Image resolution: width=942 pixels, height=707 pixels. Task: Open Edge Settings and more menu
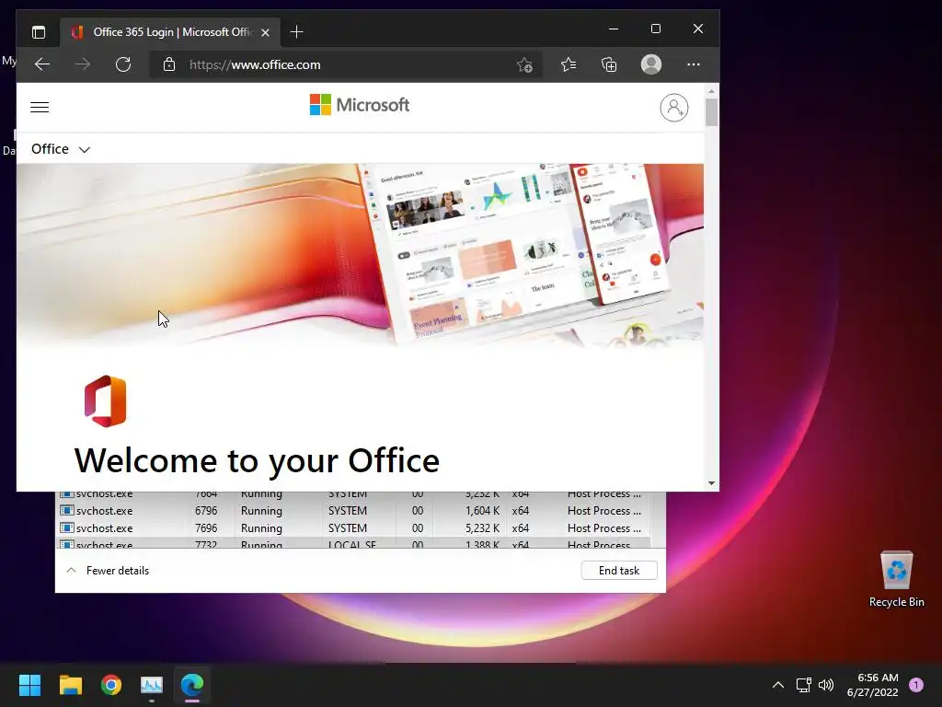click(694, 64)
